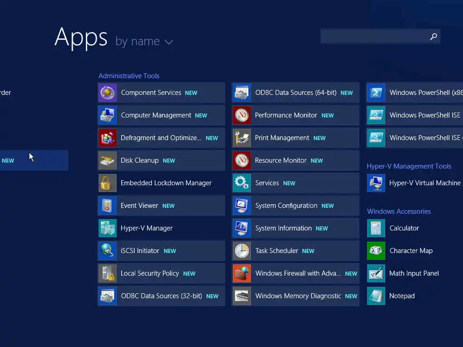The width and height of the screenshot is (463, 347).
Task: Open ODBC Data Sources (32-bit) icon
Action: tap(108, 296)
